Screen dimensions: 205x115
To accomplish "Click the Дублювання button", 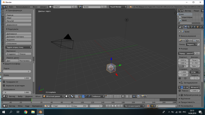I will tap(18, 34).
